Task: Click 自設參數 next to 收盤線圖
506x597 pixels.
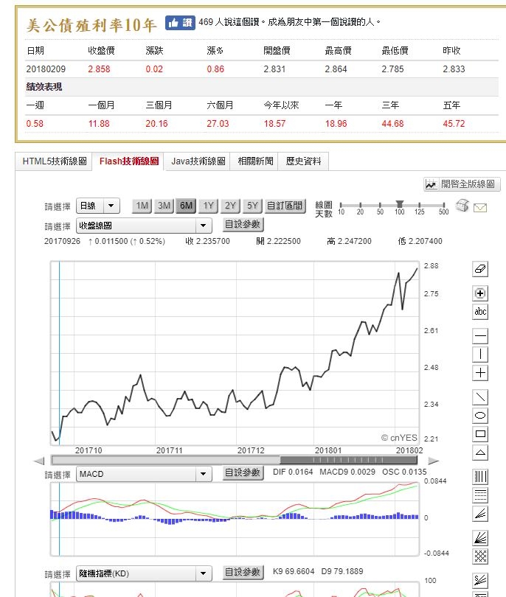Action: click(x=243, y=224)
